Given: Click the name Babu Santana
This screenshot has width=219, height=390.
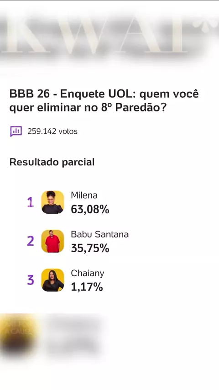Looking at the screenshot, I should (x=99, y=234).
